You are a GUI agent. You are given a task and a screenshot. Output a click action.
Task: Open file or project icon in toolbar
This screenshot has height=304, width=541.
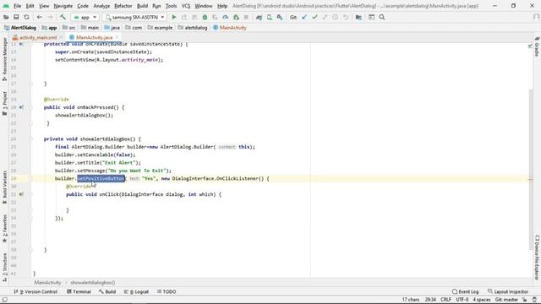(x=6, y=17)
